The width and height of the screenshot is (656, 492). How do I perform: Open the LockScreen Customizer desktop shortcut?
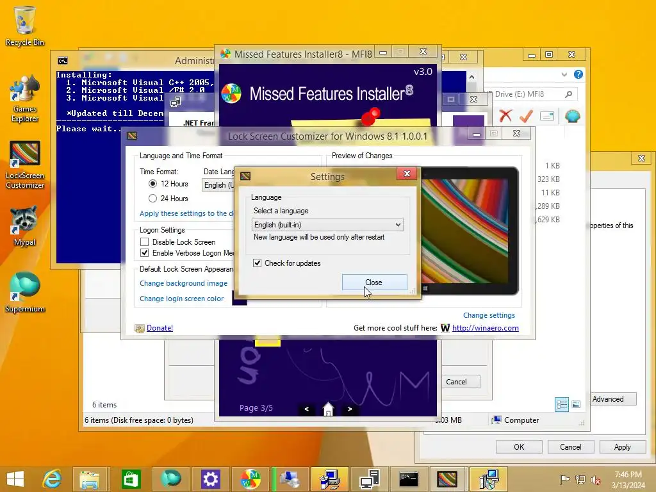point(25,165)
